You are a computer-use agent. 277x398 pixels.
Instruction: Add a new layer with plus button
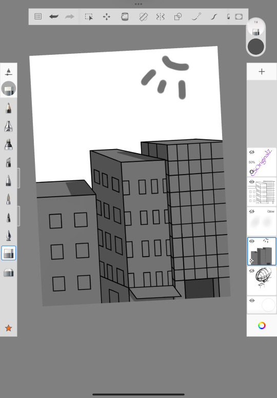262,72
